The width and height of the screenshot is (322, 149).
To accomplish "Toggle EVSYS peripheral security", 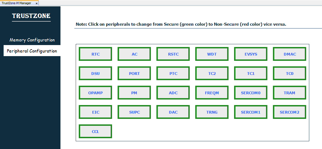I will (251, 54).
